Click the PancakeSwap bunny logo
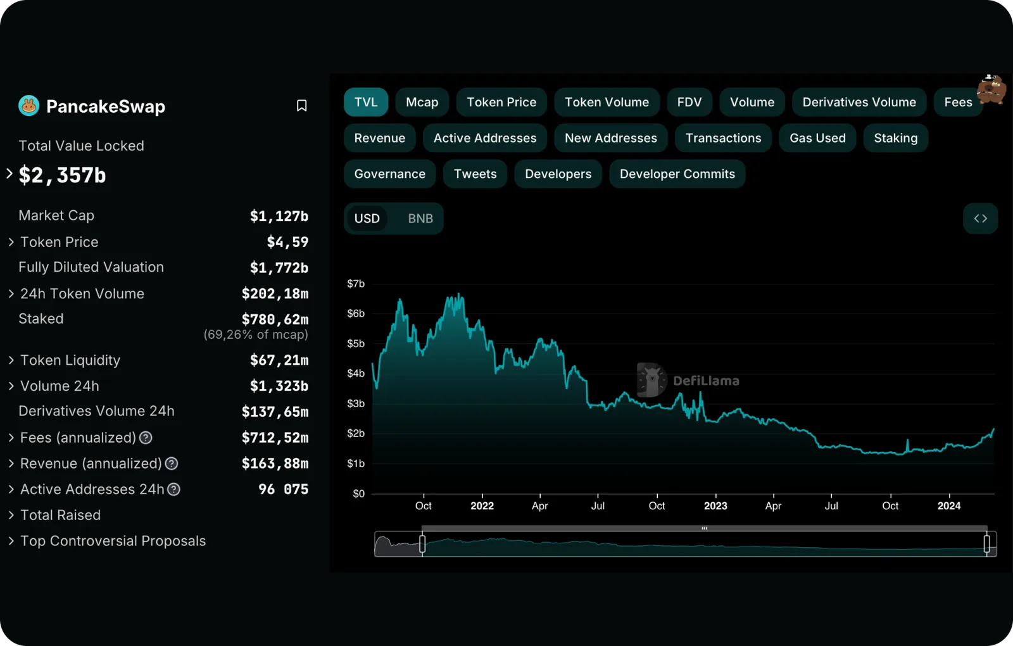The width and height of the screenshot is (1013, 646). click(x=28, y=106)
